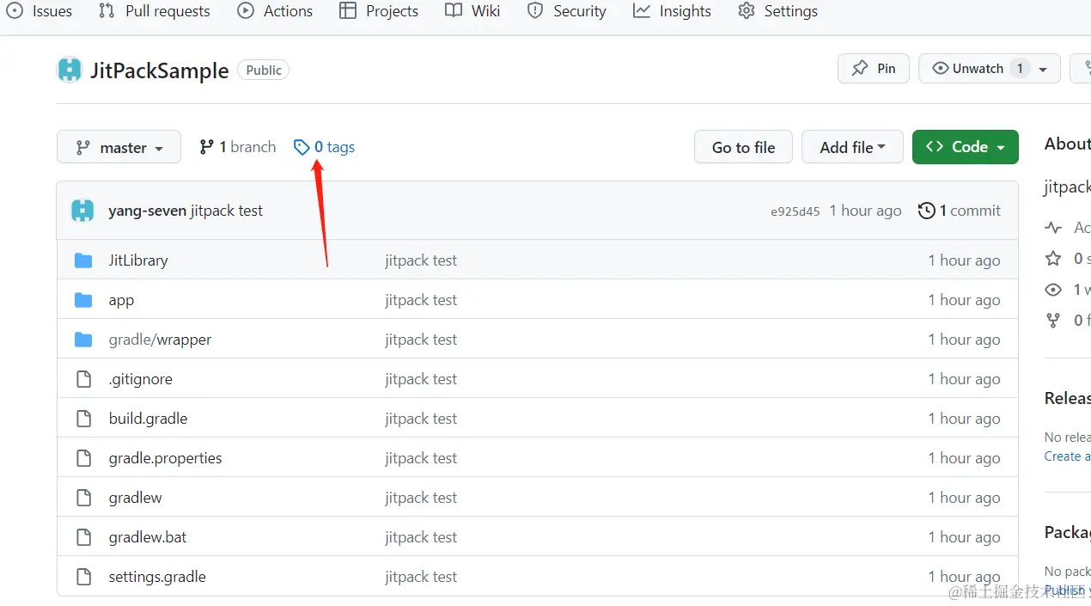Screen dimensions: 1091x606
Task: Click the gradle.properties file icon
Action: [x=83, y=458]
